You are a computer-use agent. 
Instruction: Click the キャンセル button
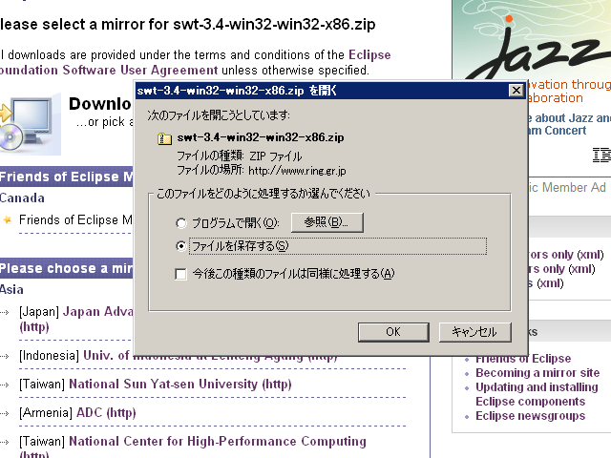click(x=474, y=332)
